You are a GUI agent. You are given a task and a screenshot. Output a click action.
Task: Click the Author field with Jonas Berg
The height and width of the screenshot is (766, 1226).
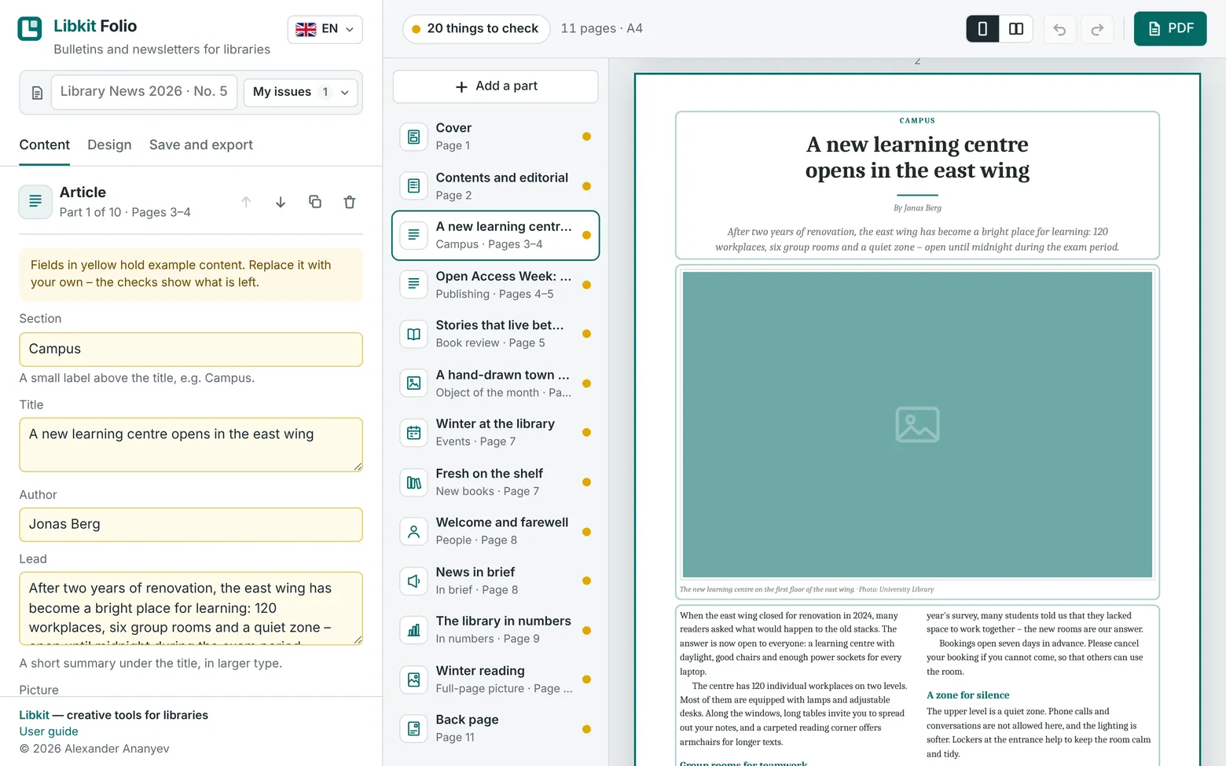pyautogui.click(x=191, y=524)
